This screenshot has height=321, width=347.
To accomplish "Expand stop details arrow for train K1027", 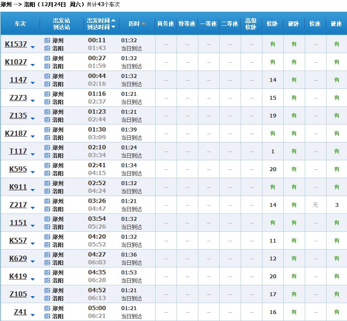I will (x=33, y=65).
